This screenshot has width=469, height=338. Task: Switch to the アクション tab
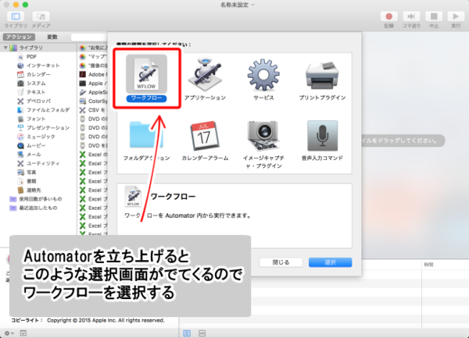pyautogui.click(x=19, y=37)
